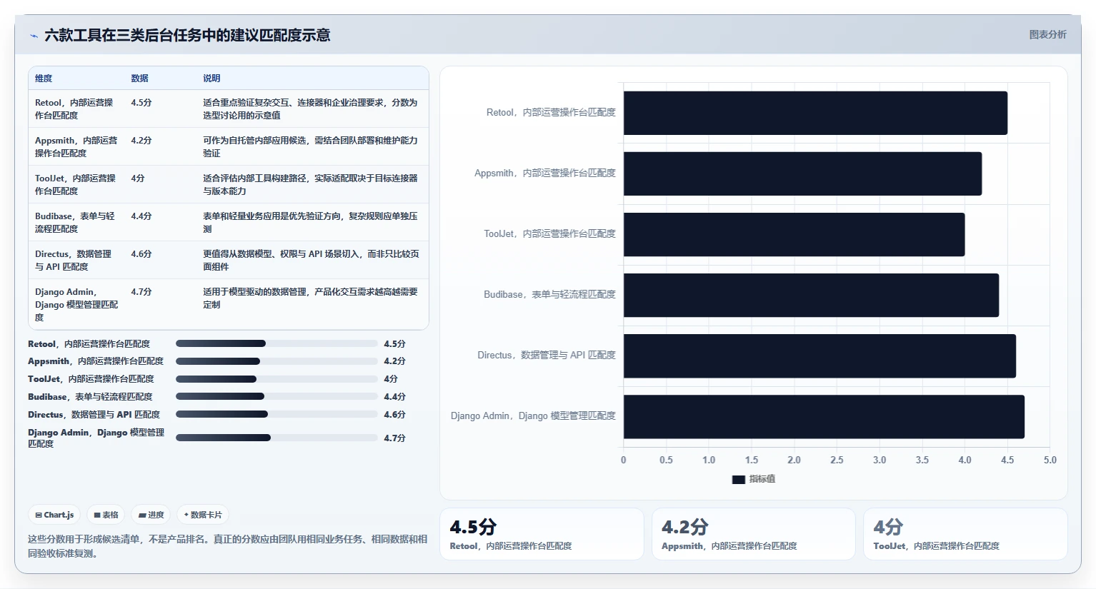Click 4.2分 in the table's Appsmith row
Screen dimensions: 1096x589
(x=141, y=141)
